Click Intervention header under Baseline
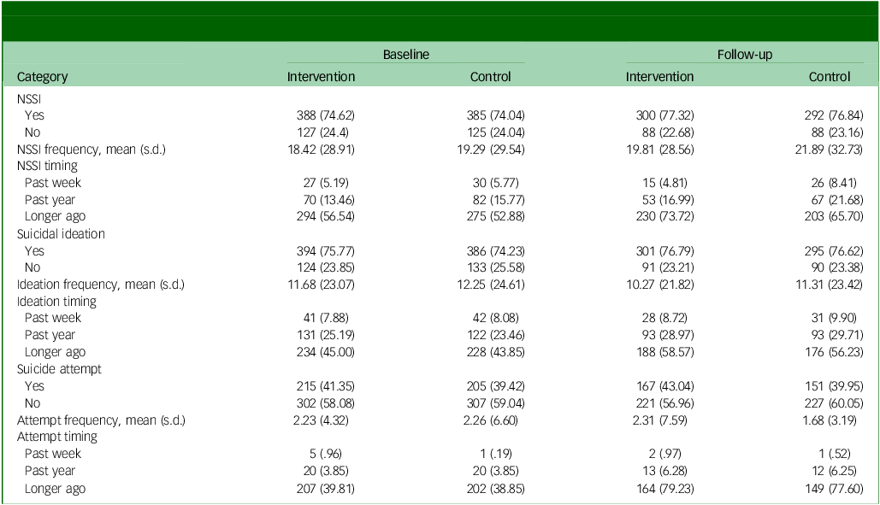The height and width of the screenshot is (505, 880). click(321, 77)
